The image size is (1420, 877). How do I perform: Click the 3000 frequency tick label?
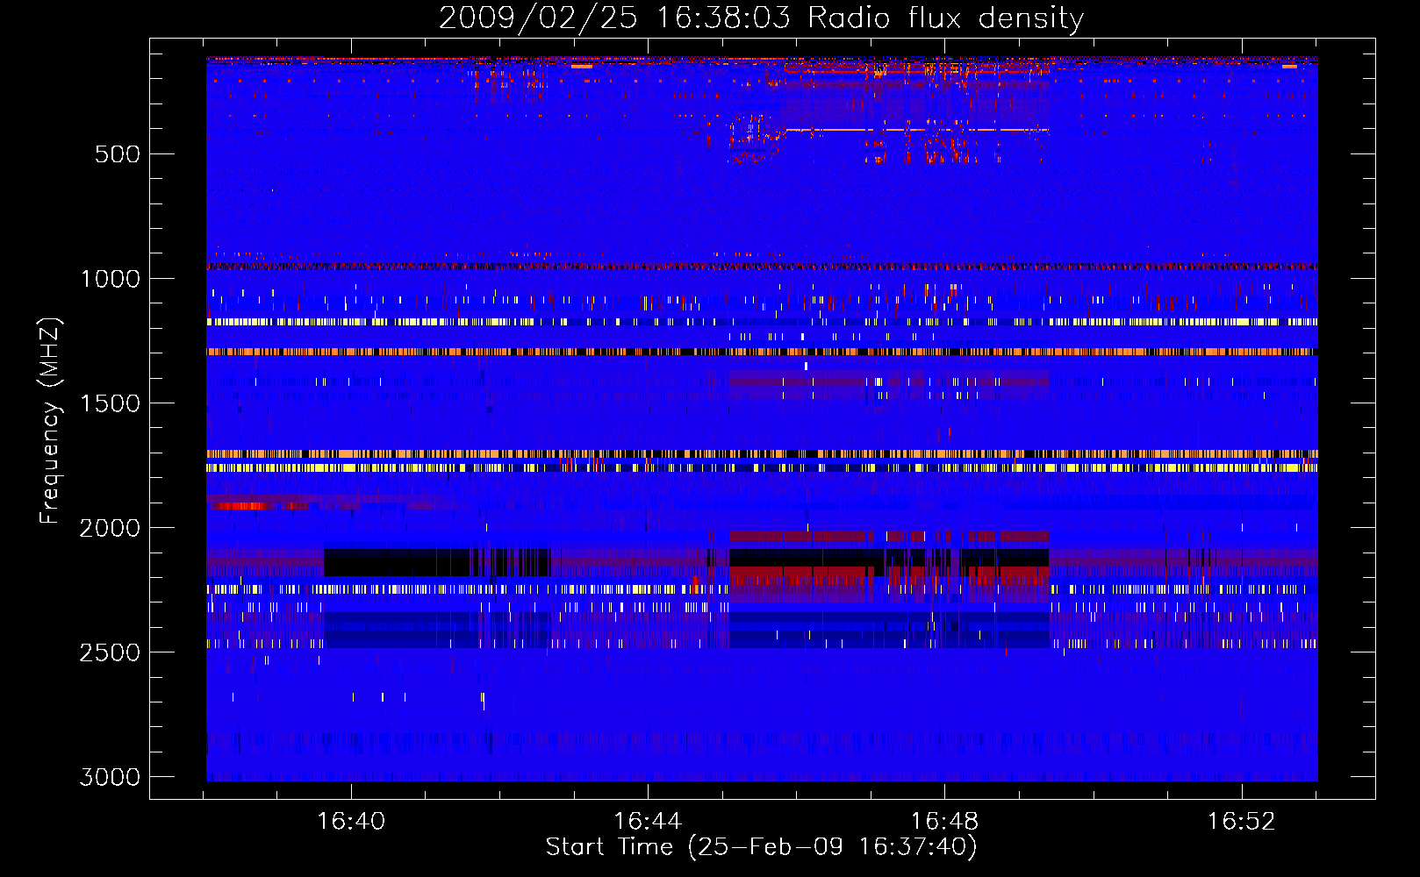click(110, 777)
